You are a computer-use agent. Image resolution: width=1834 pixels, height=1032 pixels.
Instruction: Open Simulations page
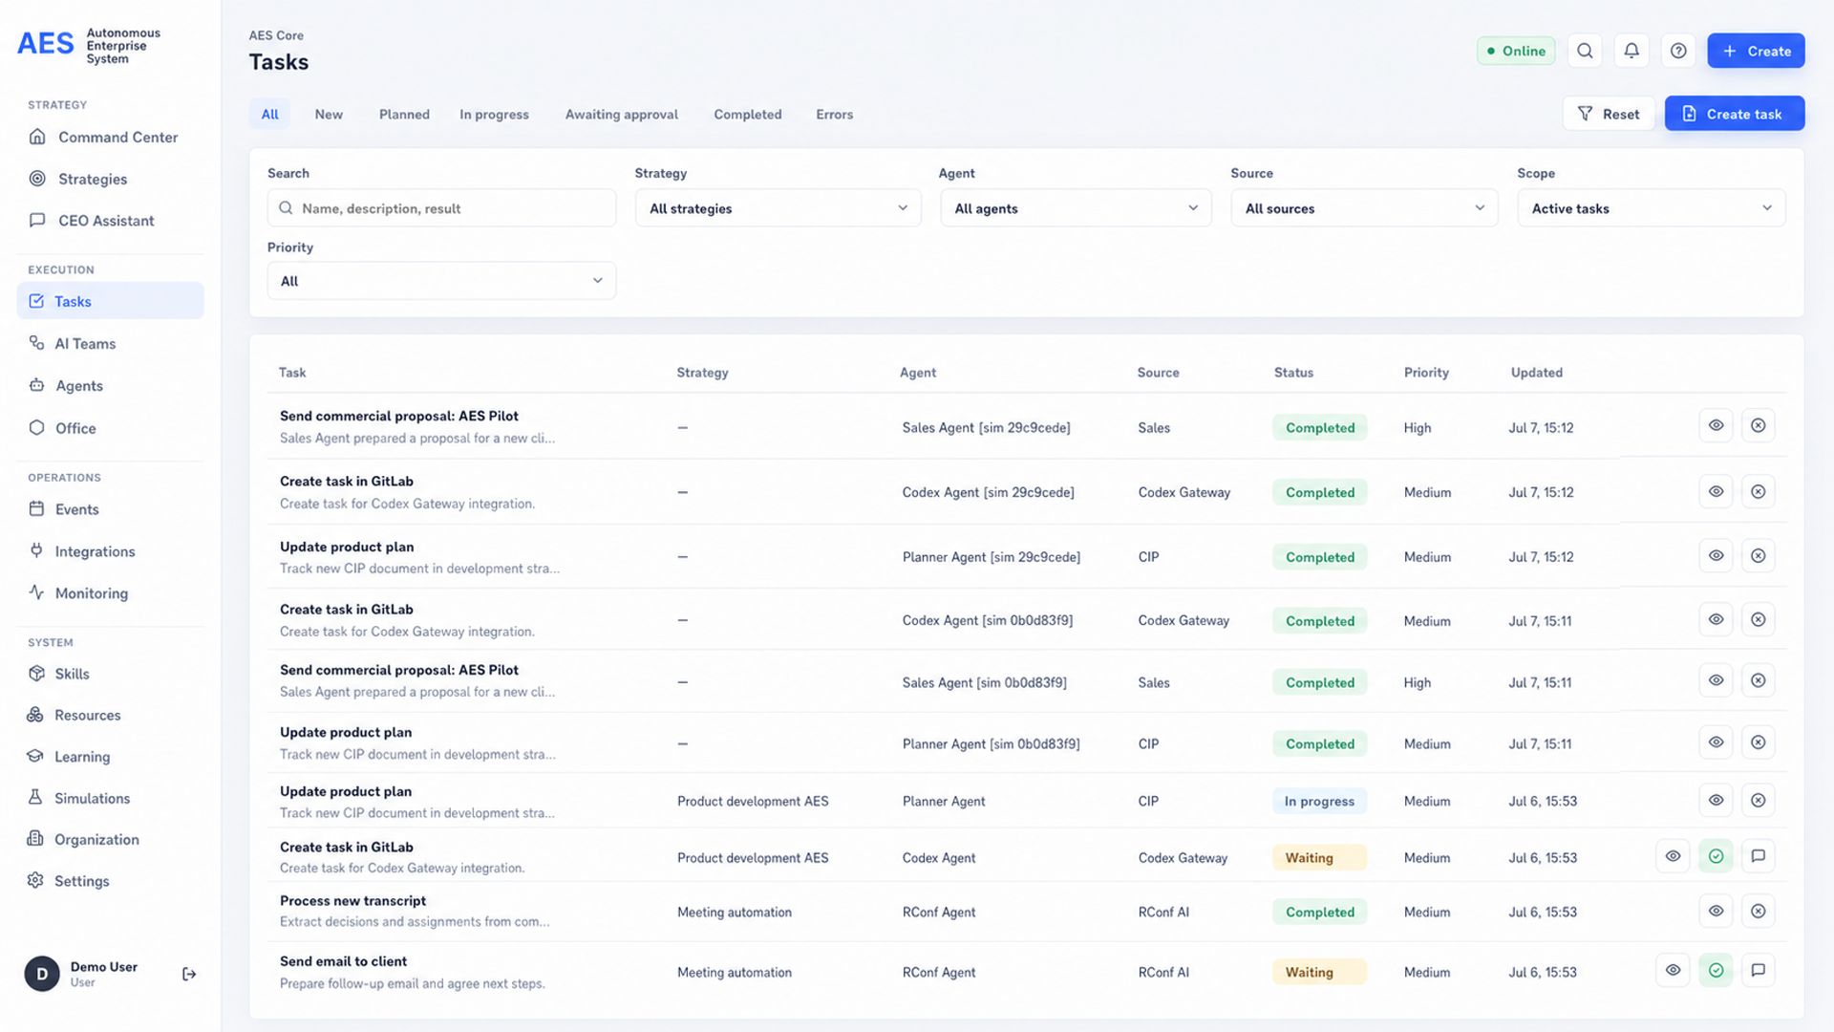[x=110, y=798]
